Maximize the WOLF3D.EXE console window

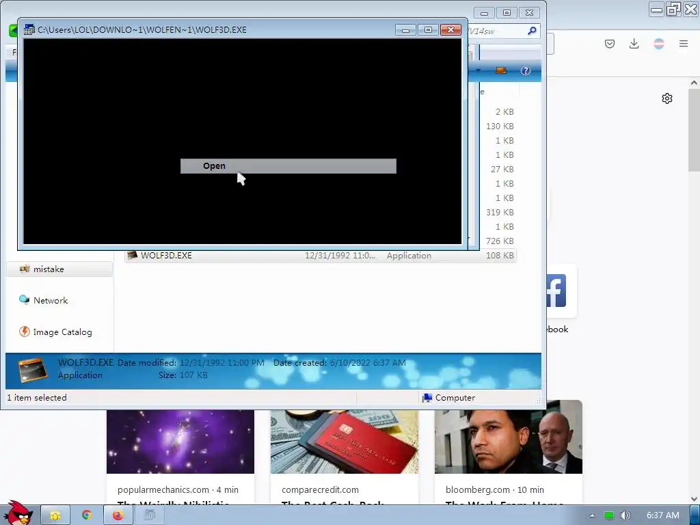[x=428, y=30]
